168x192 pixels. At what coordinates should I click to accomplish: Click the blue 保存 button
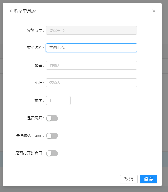(149, 179)
